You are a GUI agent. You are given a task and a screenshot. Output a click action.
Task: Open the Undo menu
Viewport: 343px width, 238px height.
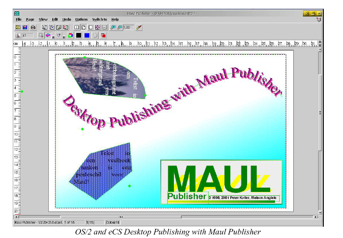(x=67, y=20)
